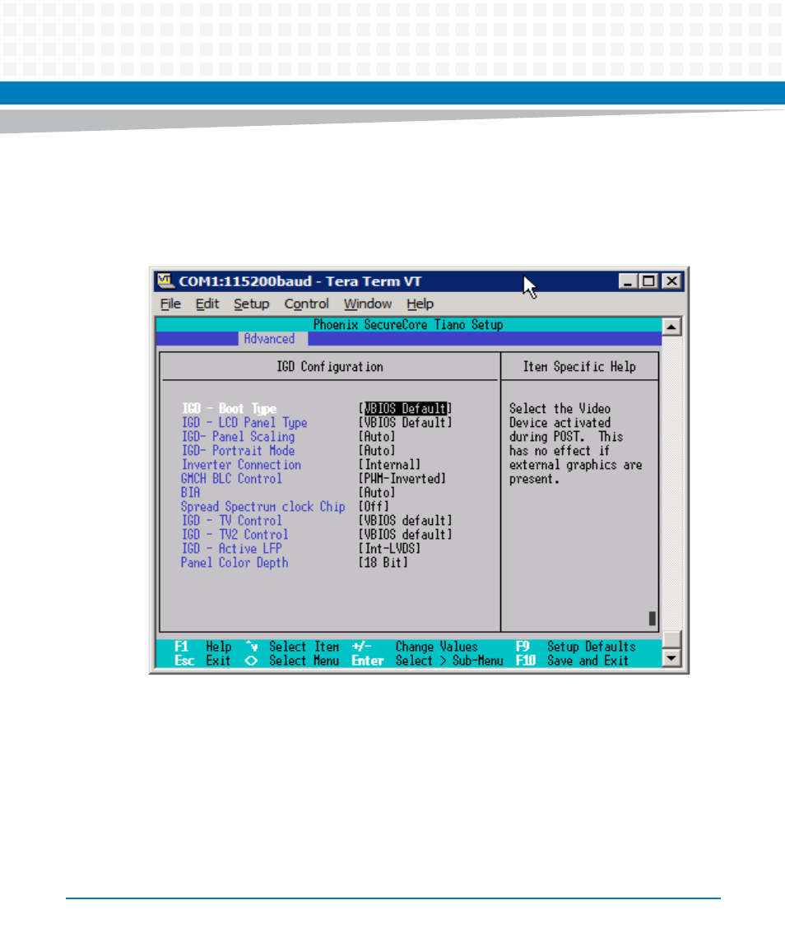Viewport: 785px width, 942px height.
Task: Click scroll up arrow on terminal scrollbar
Action: 671,327
